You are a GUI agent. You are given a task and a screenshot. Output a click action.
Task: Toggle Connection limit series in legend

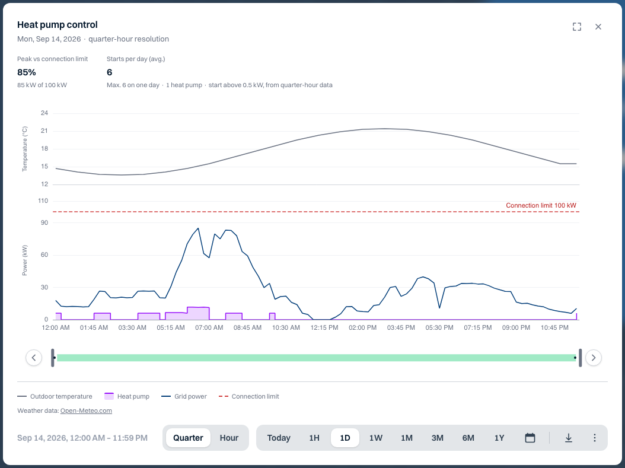point(248,396)
